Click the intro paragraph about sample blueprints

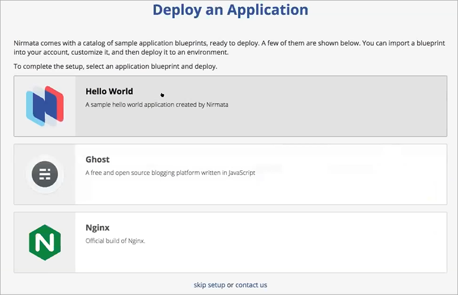click(229, 48)
